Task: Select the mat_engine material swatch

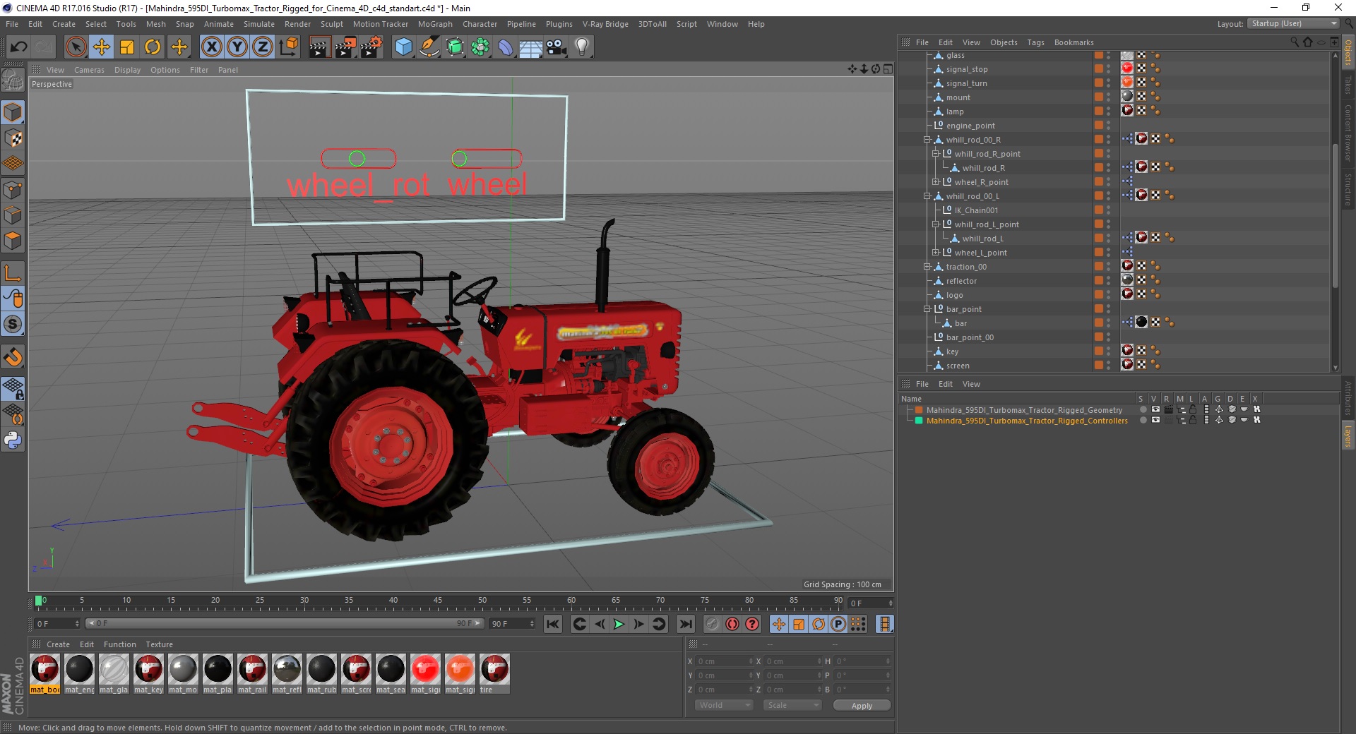Action: [79, 674]
